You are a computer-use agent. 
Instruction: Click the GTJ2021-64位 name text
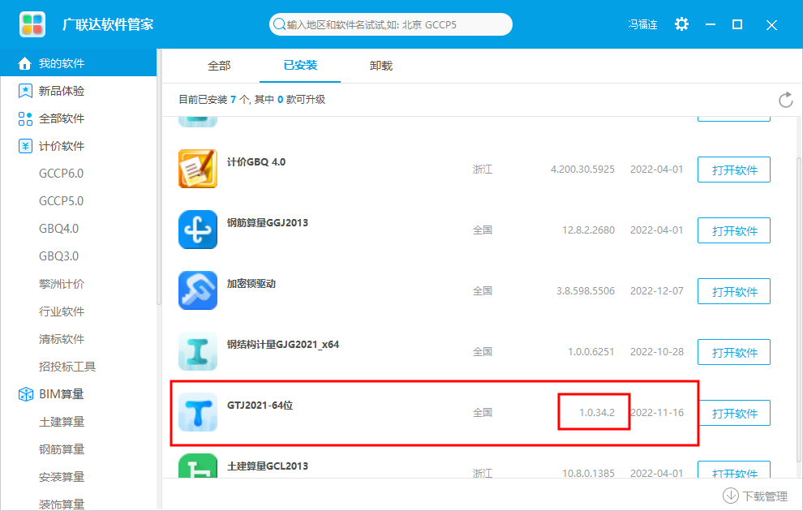point(260,406)
